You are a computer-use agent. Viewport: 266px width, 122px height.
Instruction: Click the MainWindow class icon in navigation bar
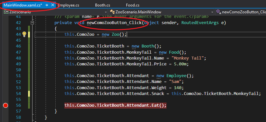pos(112,12)
